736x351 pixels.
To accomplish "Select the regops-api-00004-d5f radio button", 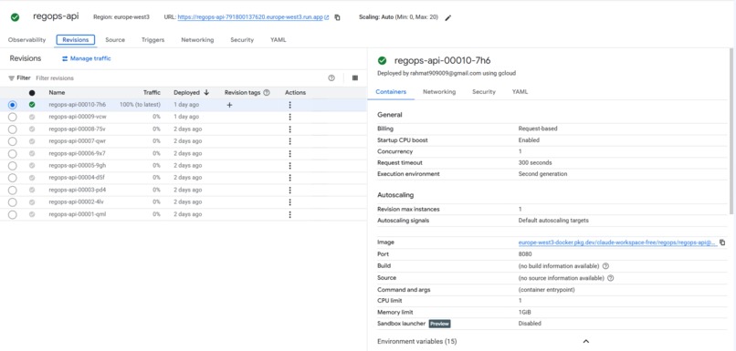I will tap(13, 178).
